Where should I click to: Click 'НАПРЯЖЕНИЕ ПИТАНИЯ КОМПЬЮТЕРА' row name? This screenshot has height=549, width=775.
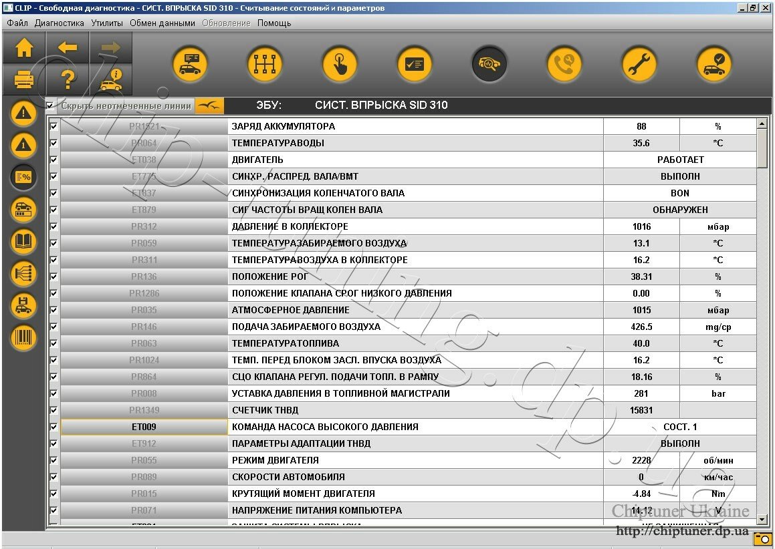point(317,510)
